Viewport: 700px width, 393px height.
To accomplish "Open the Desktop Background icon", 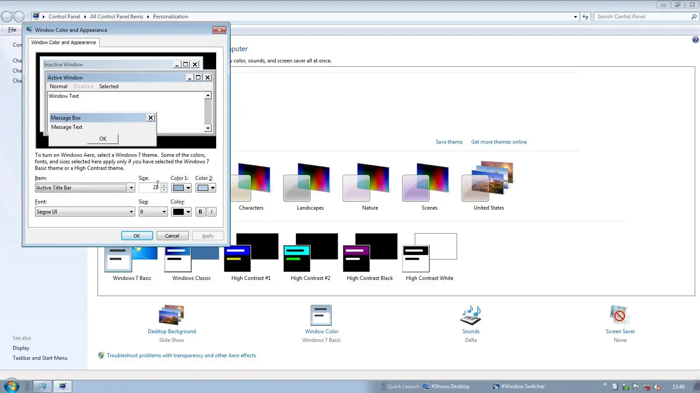I will pyautogui.click(x=171, y=315).
